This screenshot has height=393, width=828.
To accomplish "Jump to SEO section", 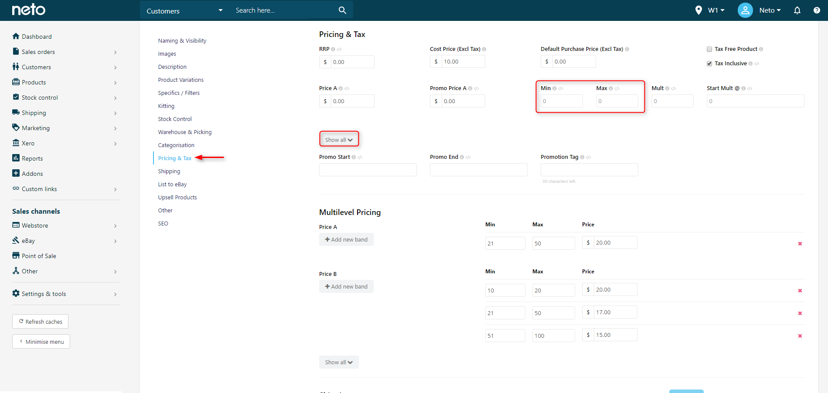I will coord(163,223).
